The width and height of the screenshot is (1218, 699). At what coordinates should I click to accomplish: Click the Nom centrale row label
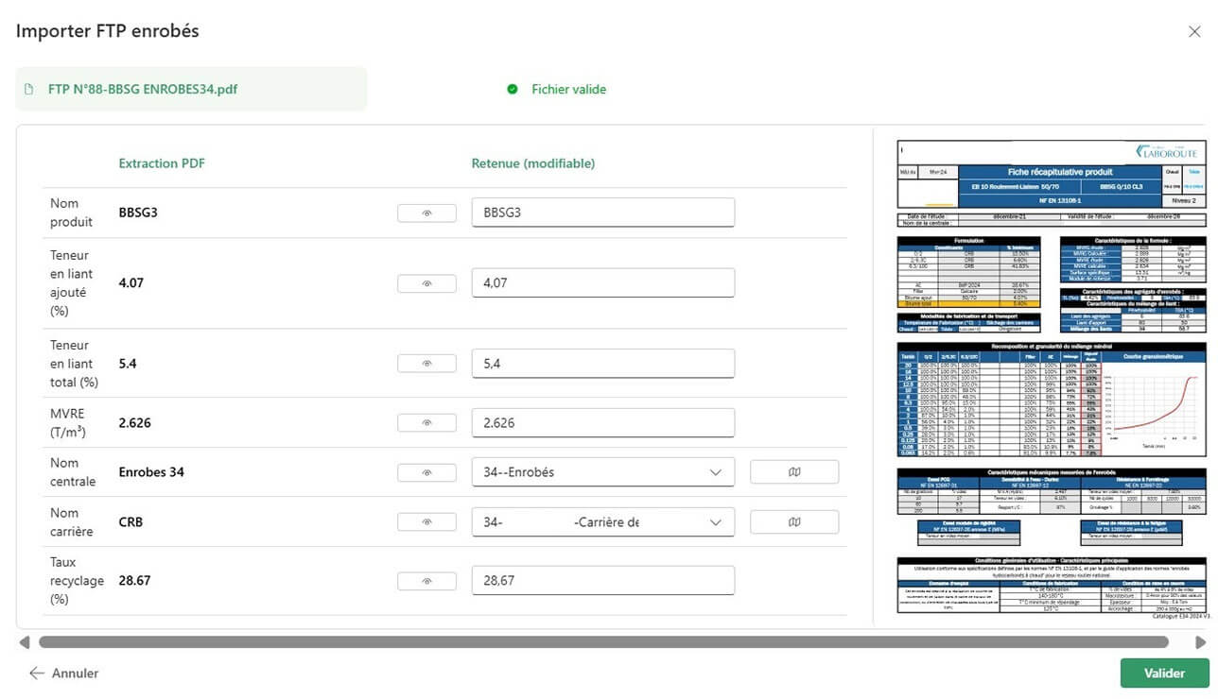(73, 472)
